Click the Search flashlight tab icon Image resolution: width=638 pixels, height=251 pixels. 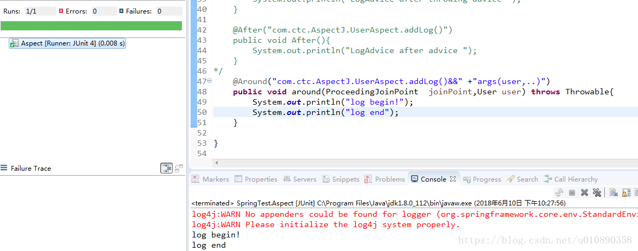click(510, 179)
